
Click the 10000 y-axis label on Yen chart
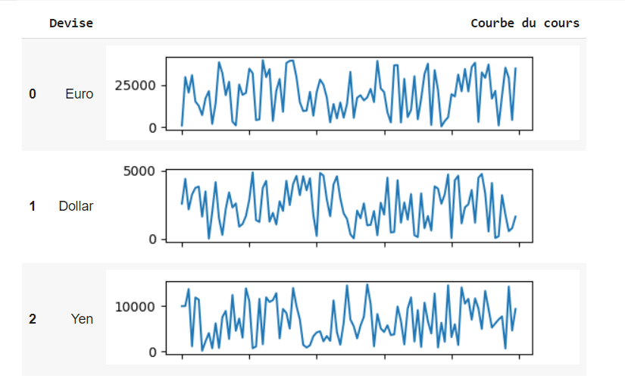click(x=135, y=306)
